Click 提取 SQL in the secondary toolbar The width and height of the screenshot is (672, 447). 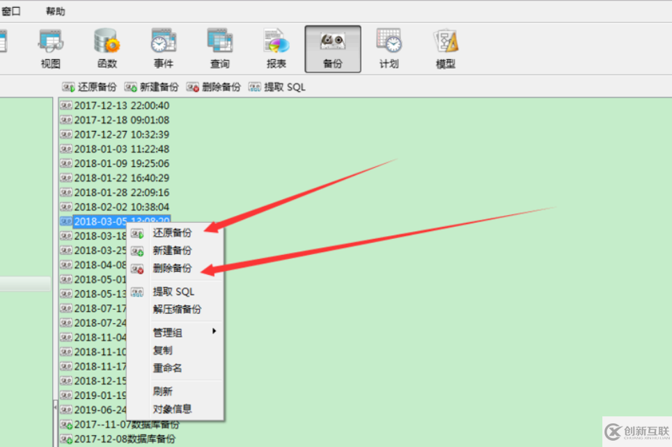(x=277, y=87)
